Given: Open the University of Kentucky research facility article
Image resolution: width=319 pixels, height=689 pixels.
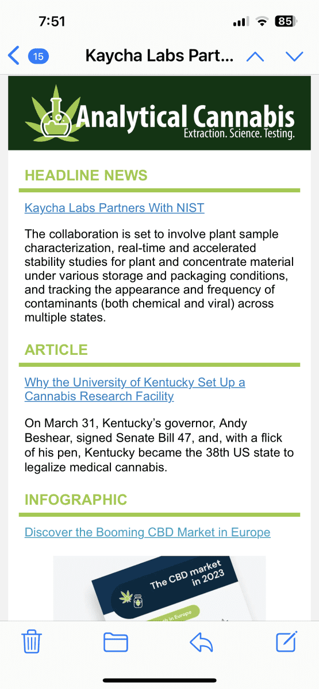Looking at the screenshot, I should coord(135,389).
